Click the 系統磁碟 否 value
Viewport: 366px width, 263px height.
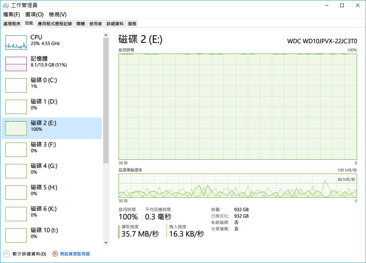click(x=236, y=223)
